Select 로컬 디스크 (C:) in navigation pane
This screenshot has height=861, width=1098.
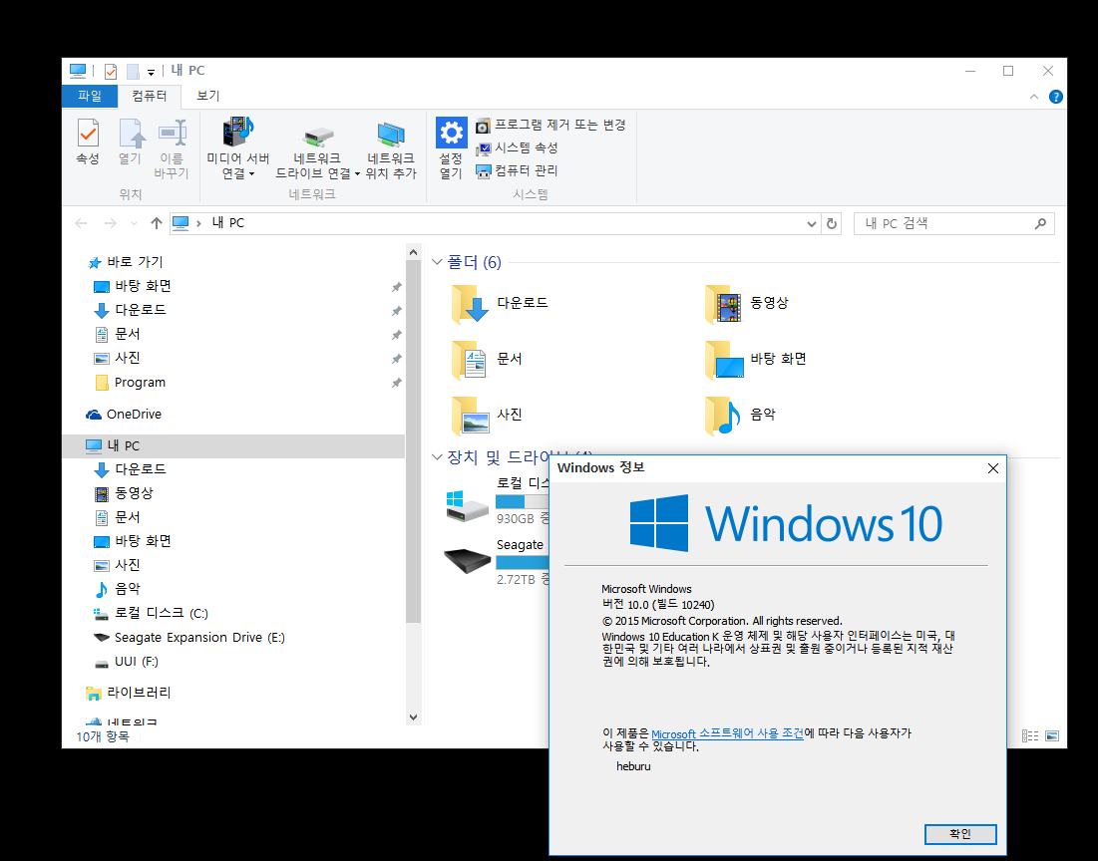coord(152,613)
